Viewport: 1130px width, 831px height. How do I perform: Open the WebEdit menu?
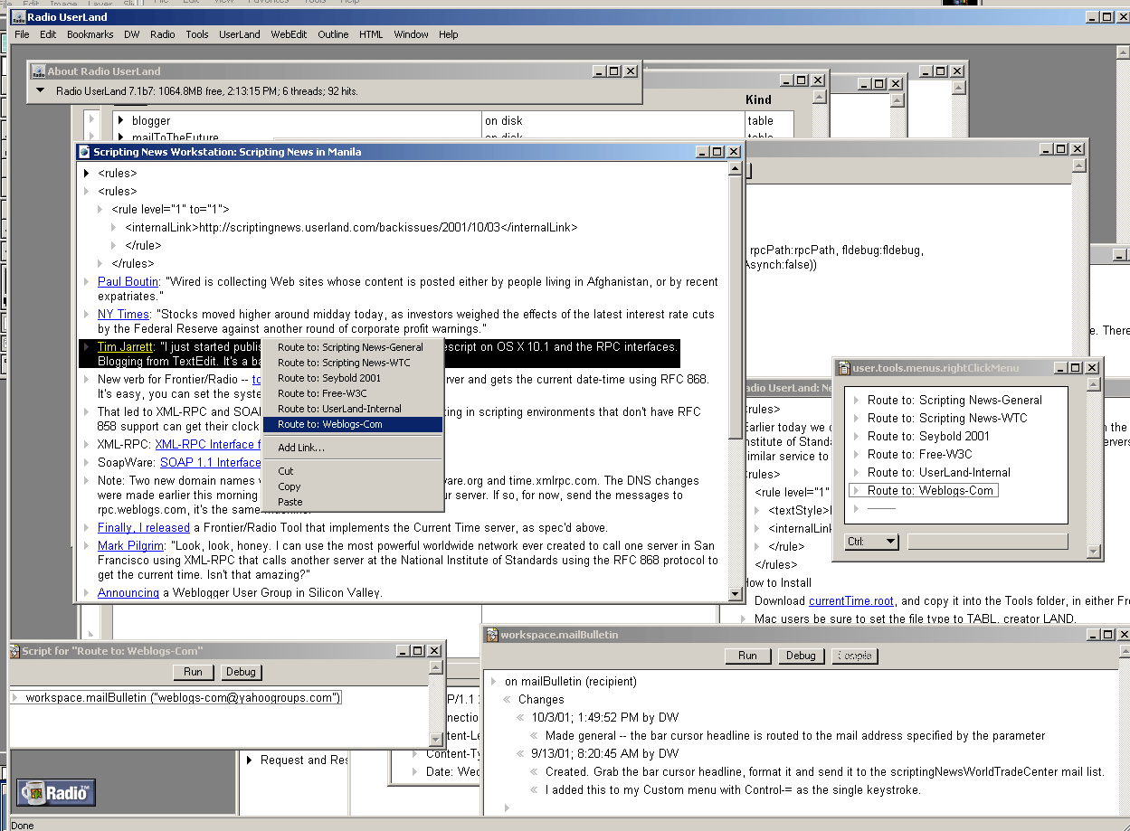289,34
